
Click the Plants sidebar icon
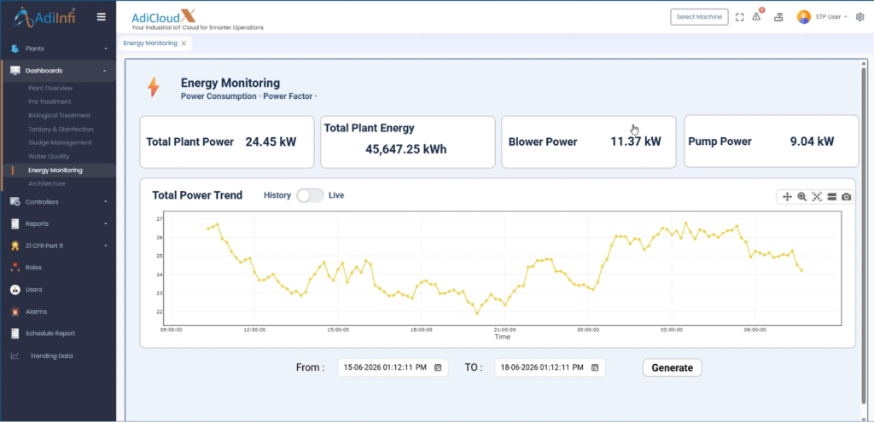15,49
